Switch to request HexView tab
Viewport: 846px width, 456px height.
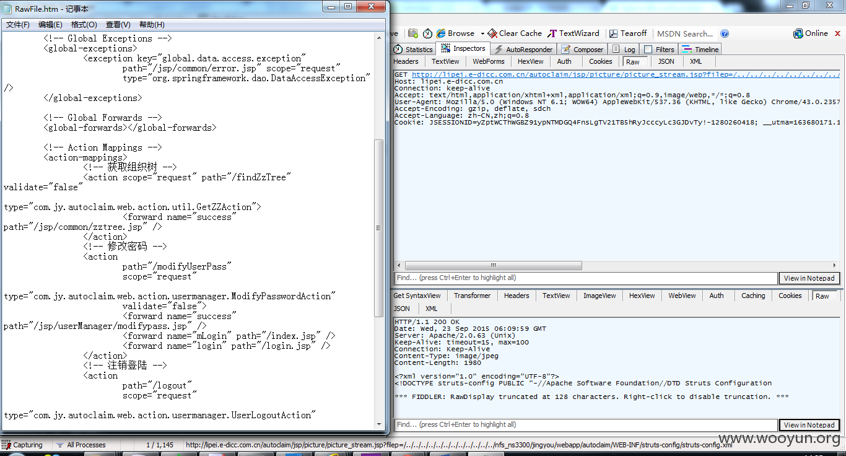coord(531,61)
